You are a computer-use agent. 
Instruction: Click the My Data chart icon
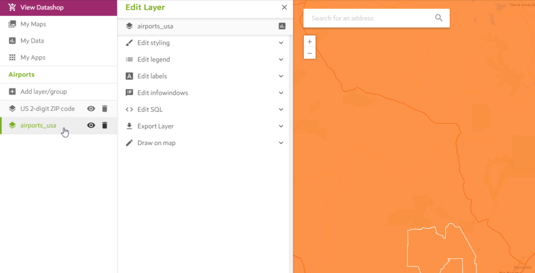click(13, 41)
